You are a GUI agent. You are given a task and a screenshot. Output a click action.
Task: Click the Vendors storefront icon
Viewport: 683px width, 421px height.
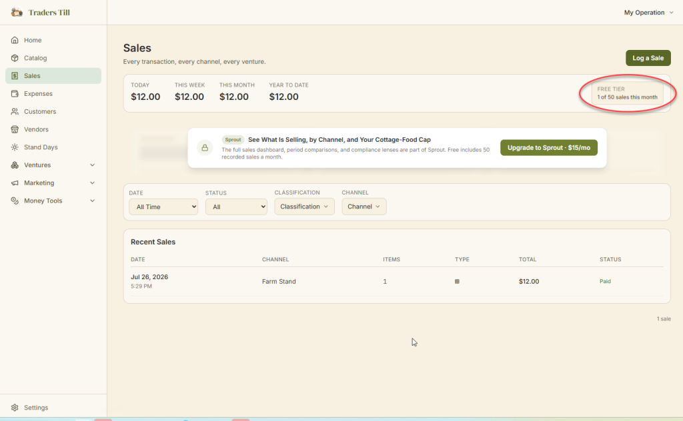(x=15, y=129)
